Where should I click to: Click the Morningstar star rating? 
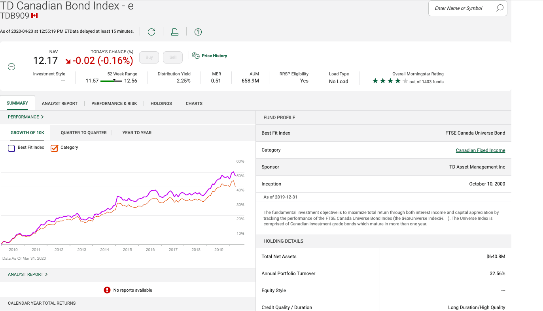coord(390,81)
